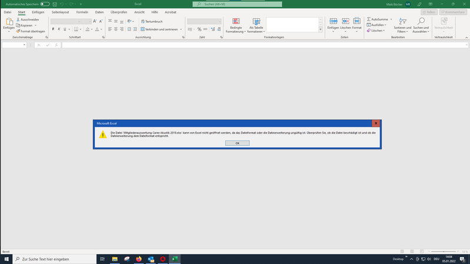The height and width of the screenshot is (264, 470).
Task: Open the Hilfe ribbon tab
Action: click(155, 12)
